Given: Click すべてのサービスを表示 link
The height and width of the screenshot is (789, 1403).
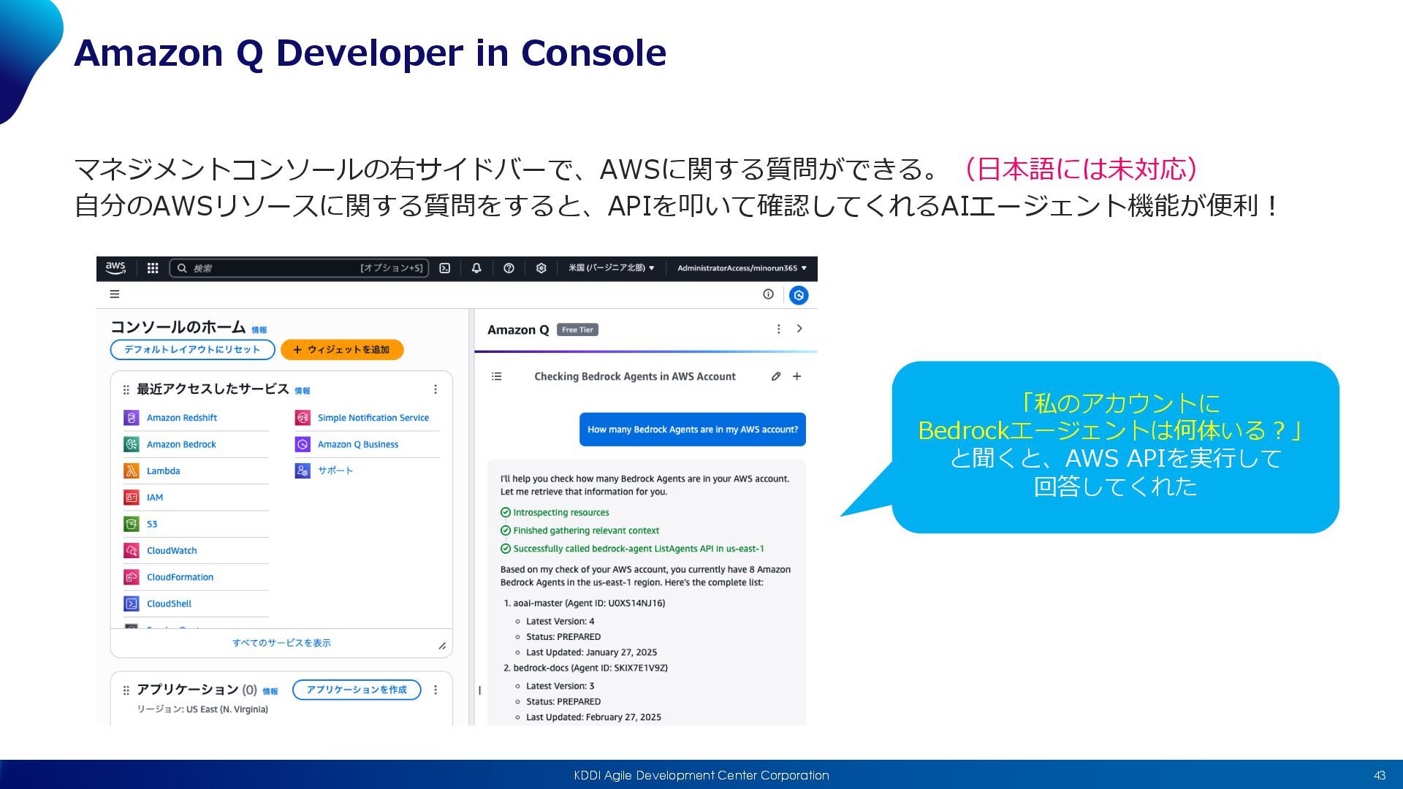Looking at the screenshot, I should pyautogui.click(x=281, y=643).
